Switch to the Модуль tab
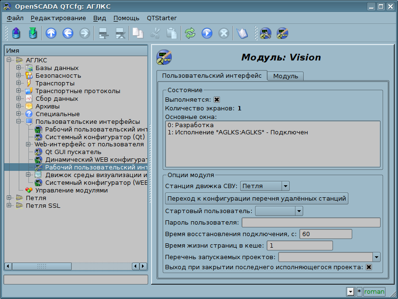The width and height of the screenshot is (398, 299). [285, 76]
